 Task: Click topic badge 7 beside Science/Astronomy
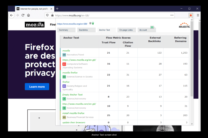point(64,99)
